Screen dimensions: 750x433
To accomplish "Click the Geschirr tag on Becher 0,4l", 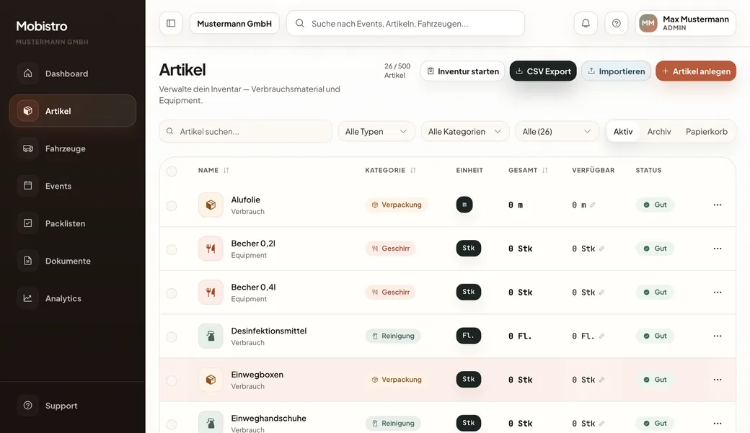I will (x=390, y=293).
